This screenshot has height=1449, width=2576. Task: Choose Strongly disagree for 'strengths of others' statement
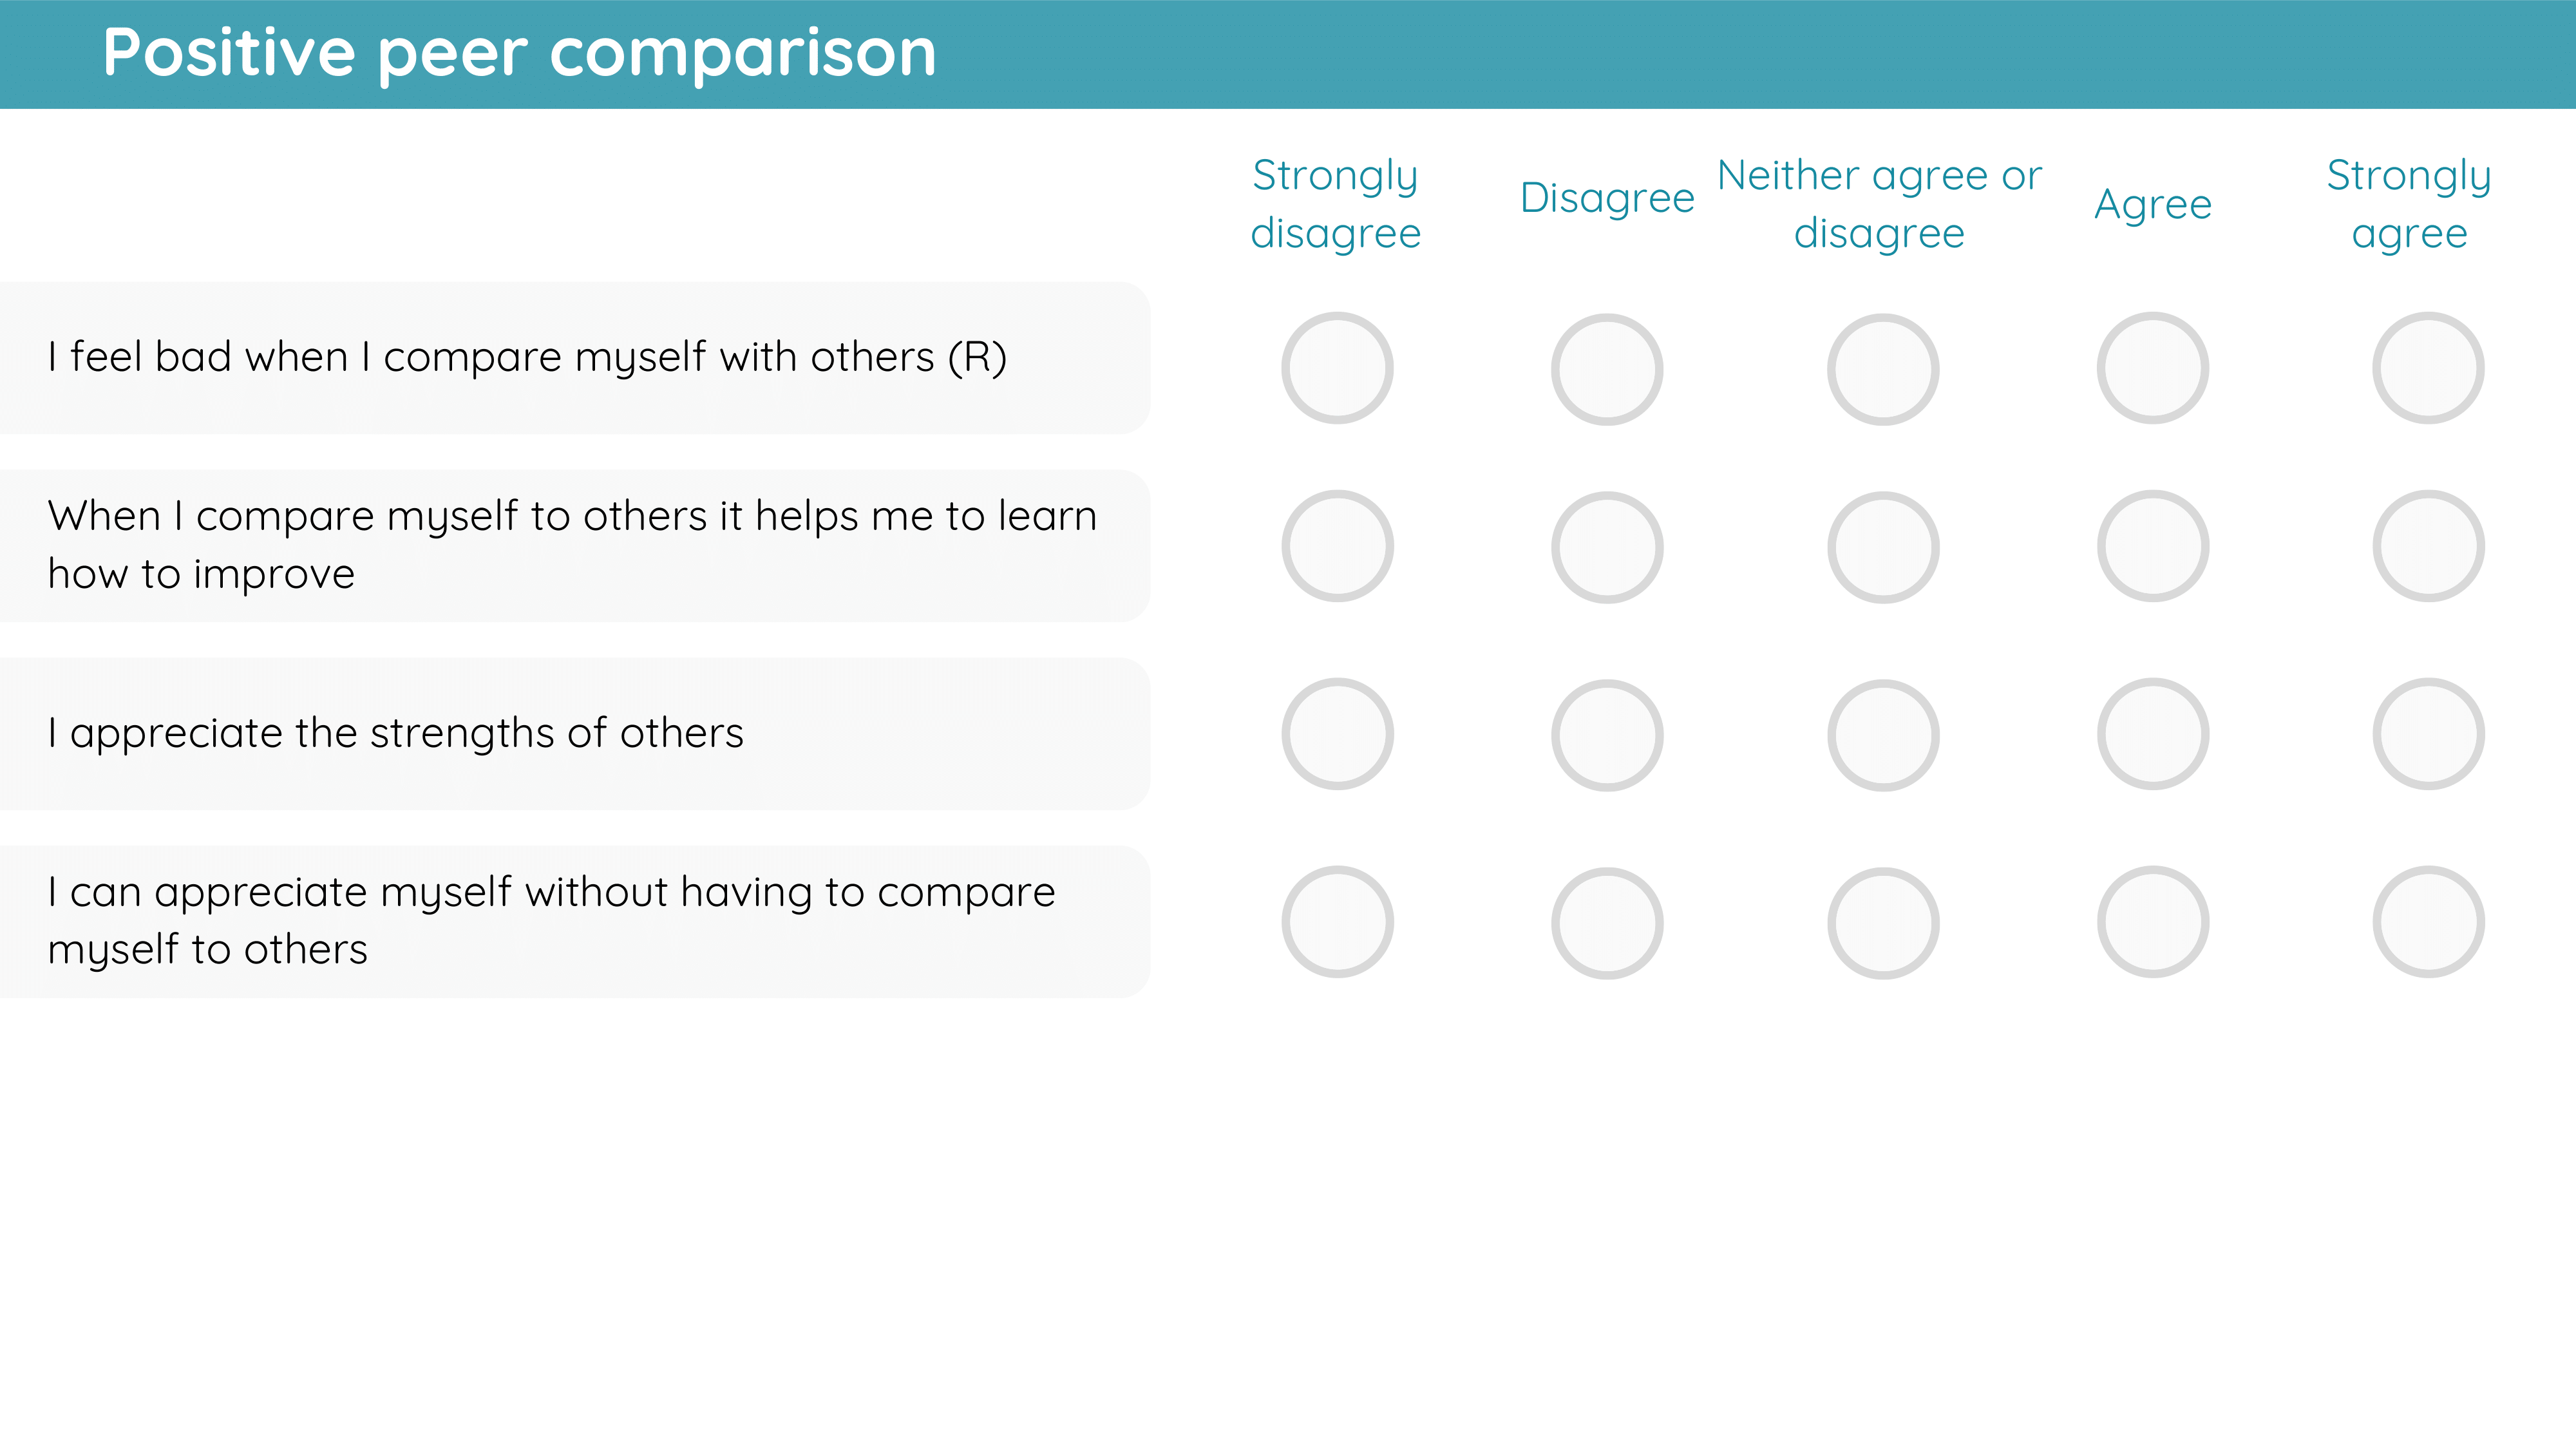coord(1337,734)
